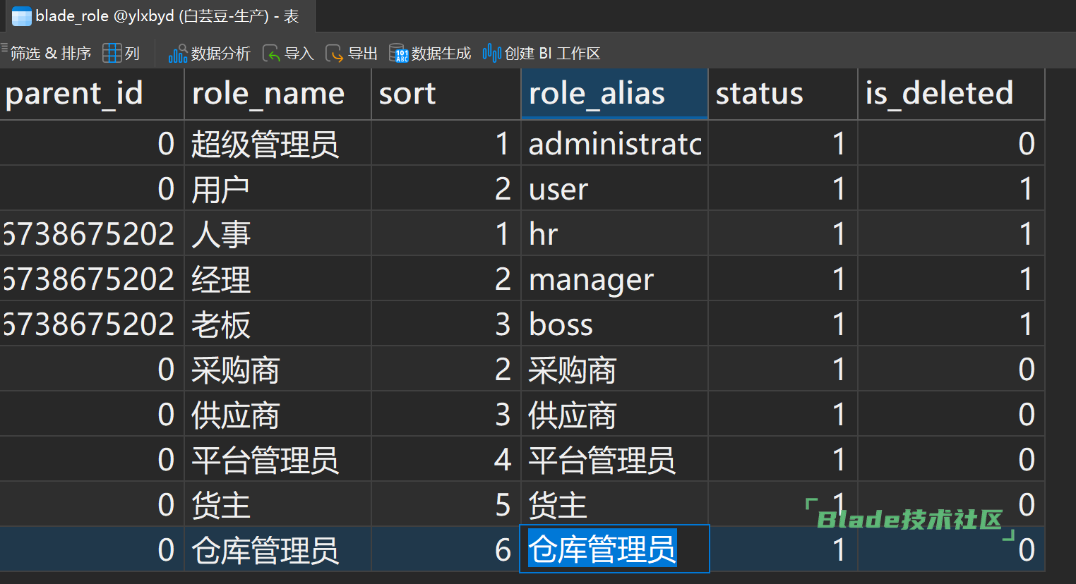Image resolution: width=1076 pixels, height=584 pixels.
Task: Click the blade_role table icon in tab
Action: [22, 16]
